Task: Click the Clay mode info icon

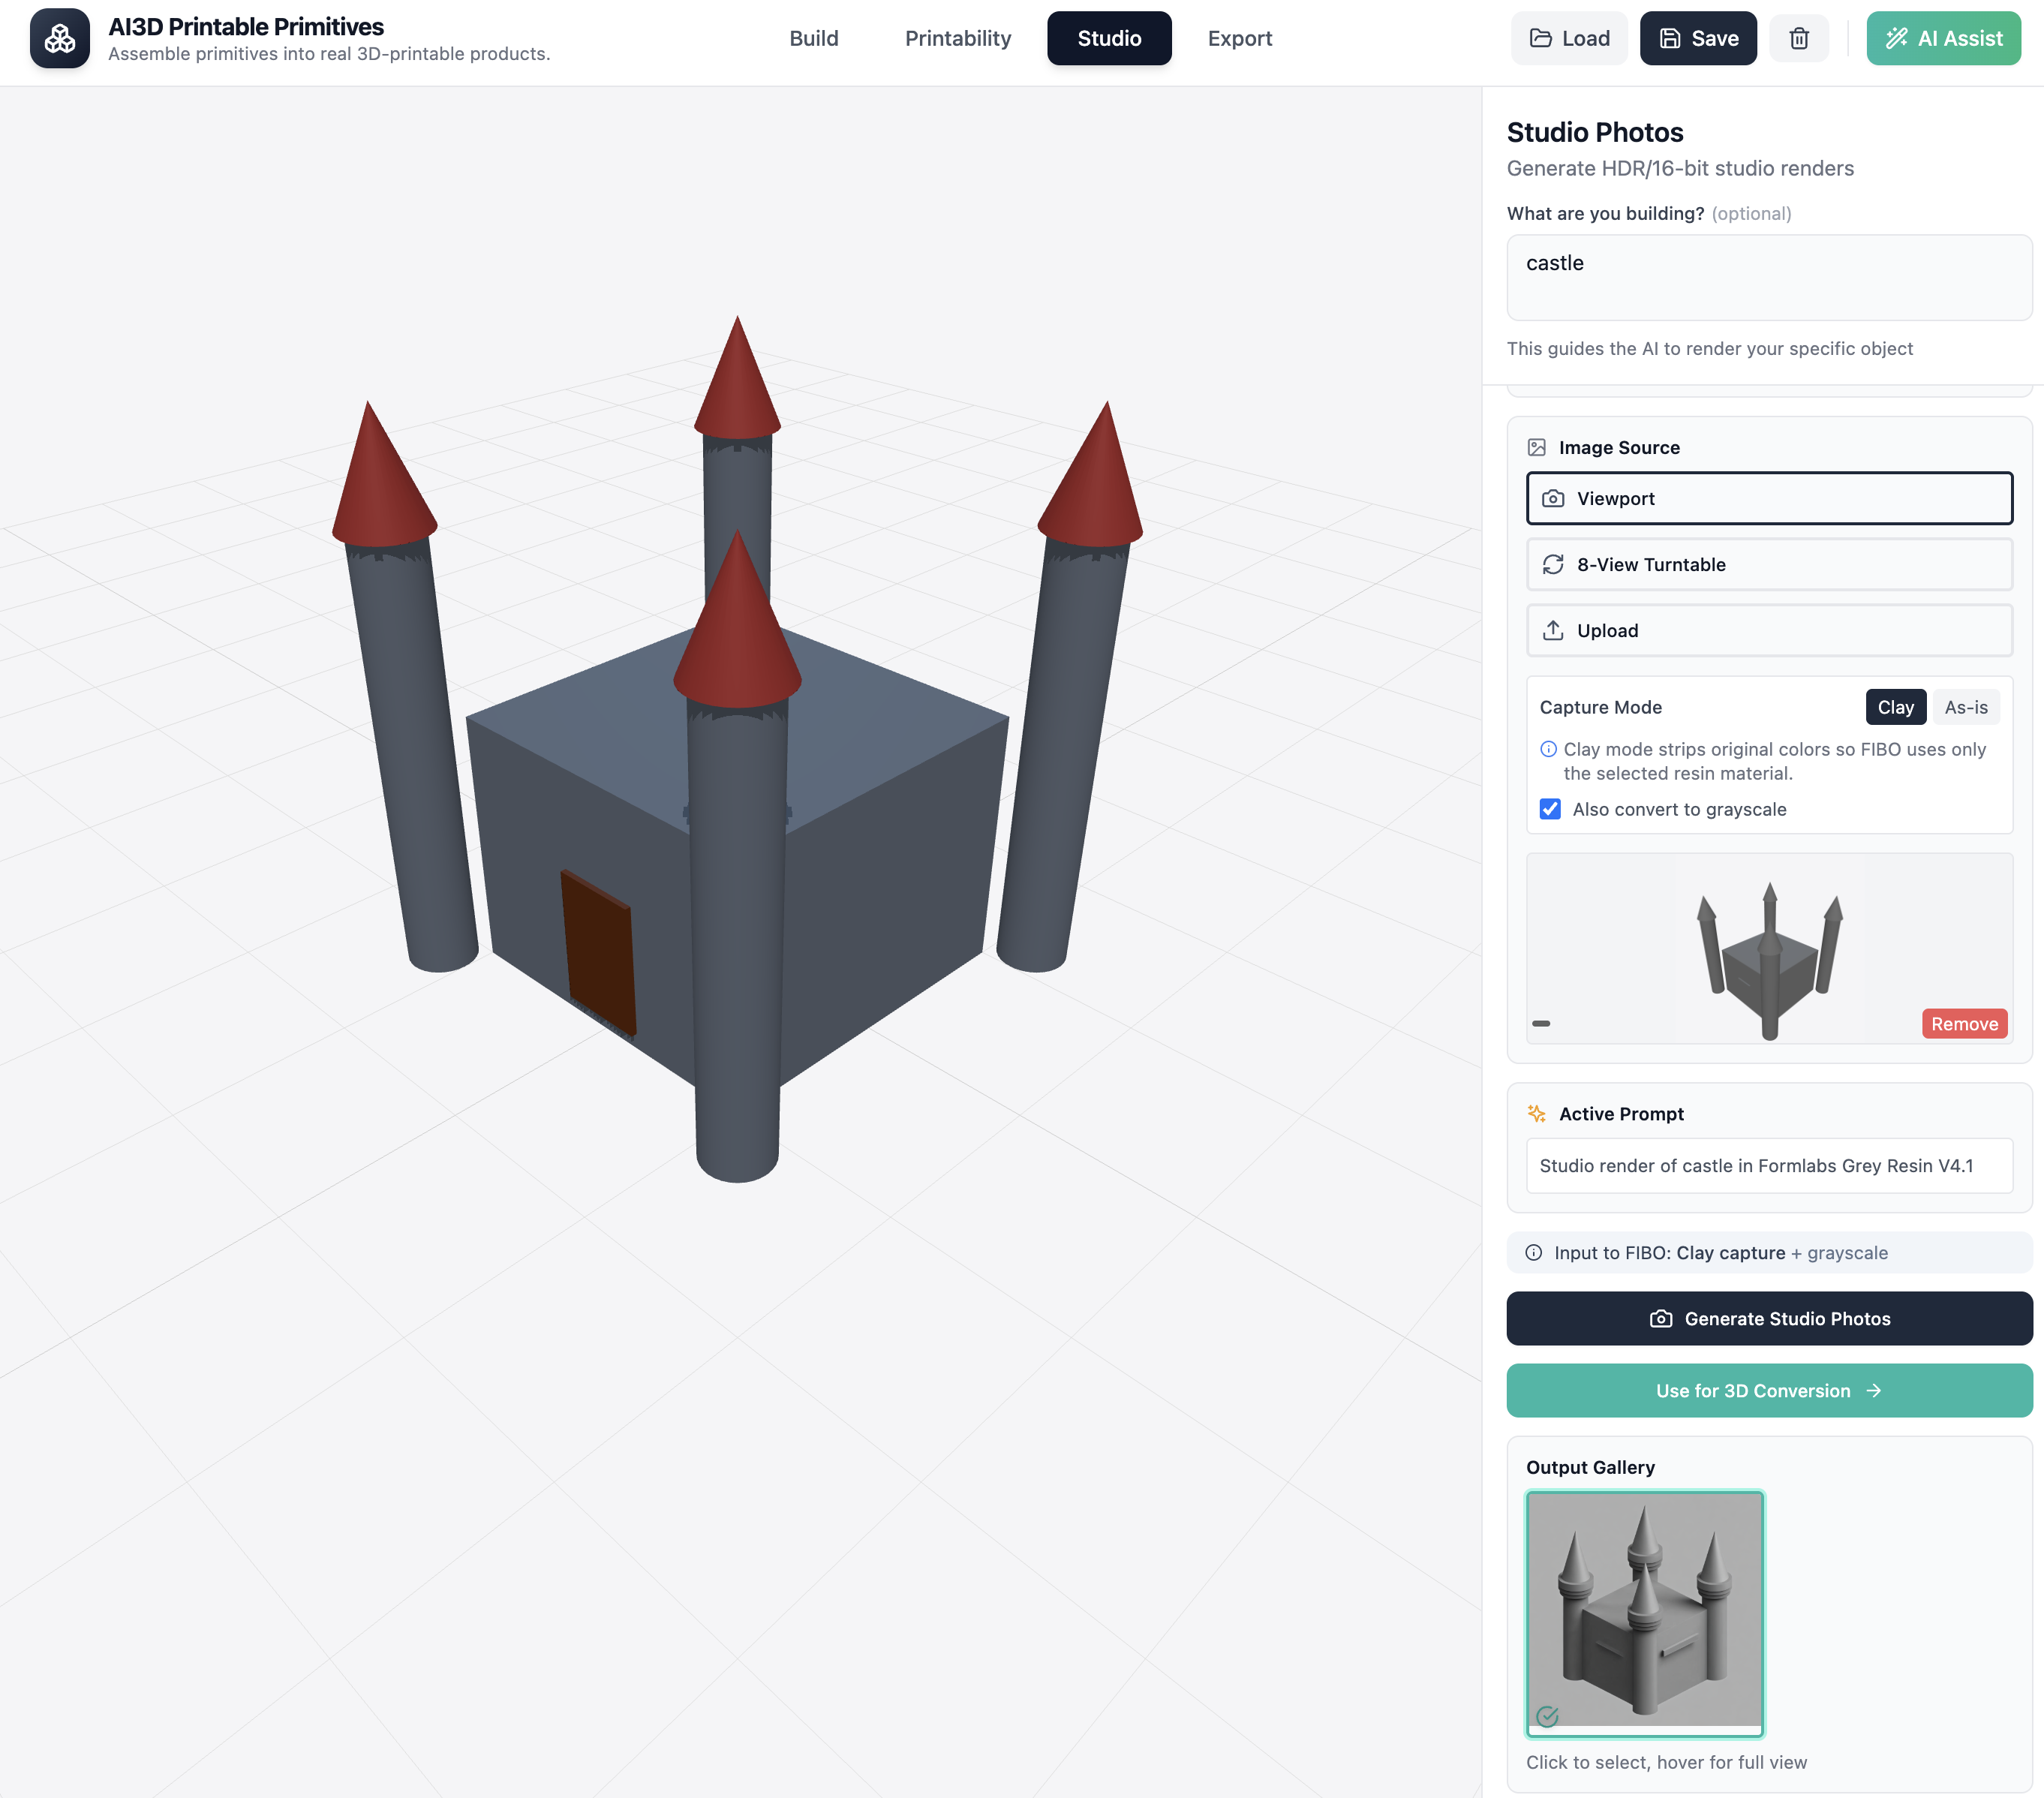Action: tap(1548, 749)
